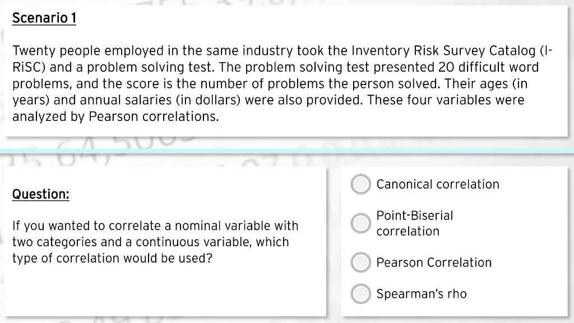This screenshot has height=323, width=574.
Task: Click the blue horizontal divider line
Action: point(287,152)
